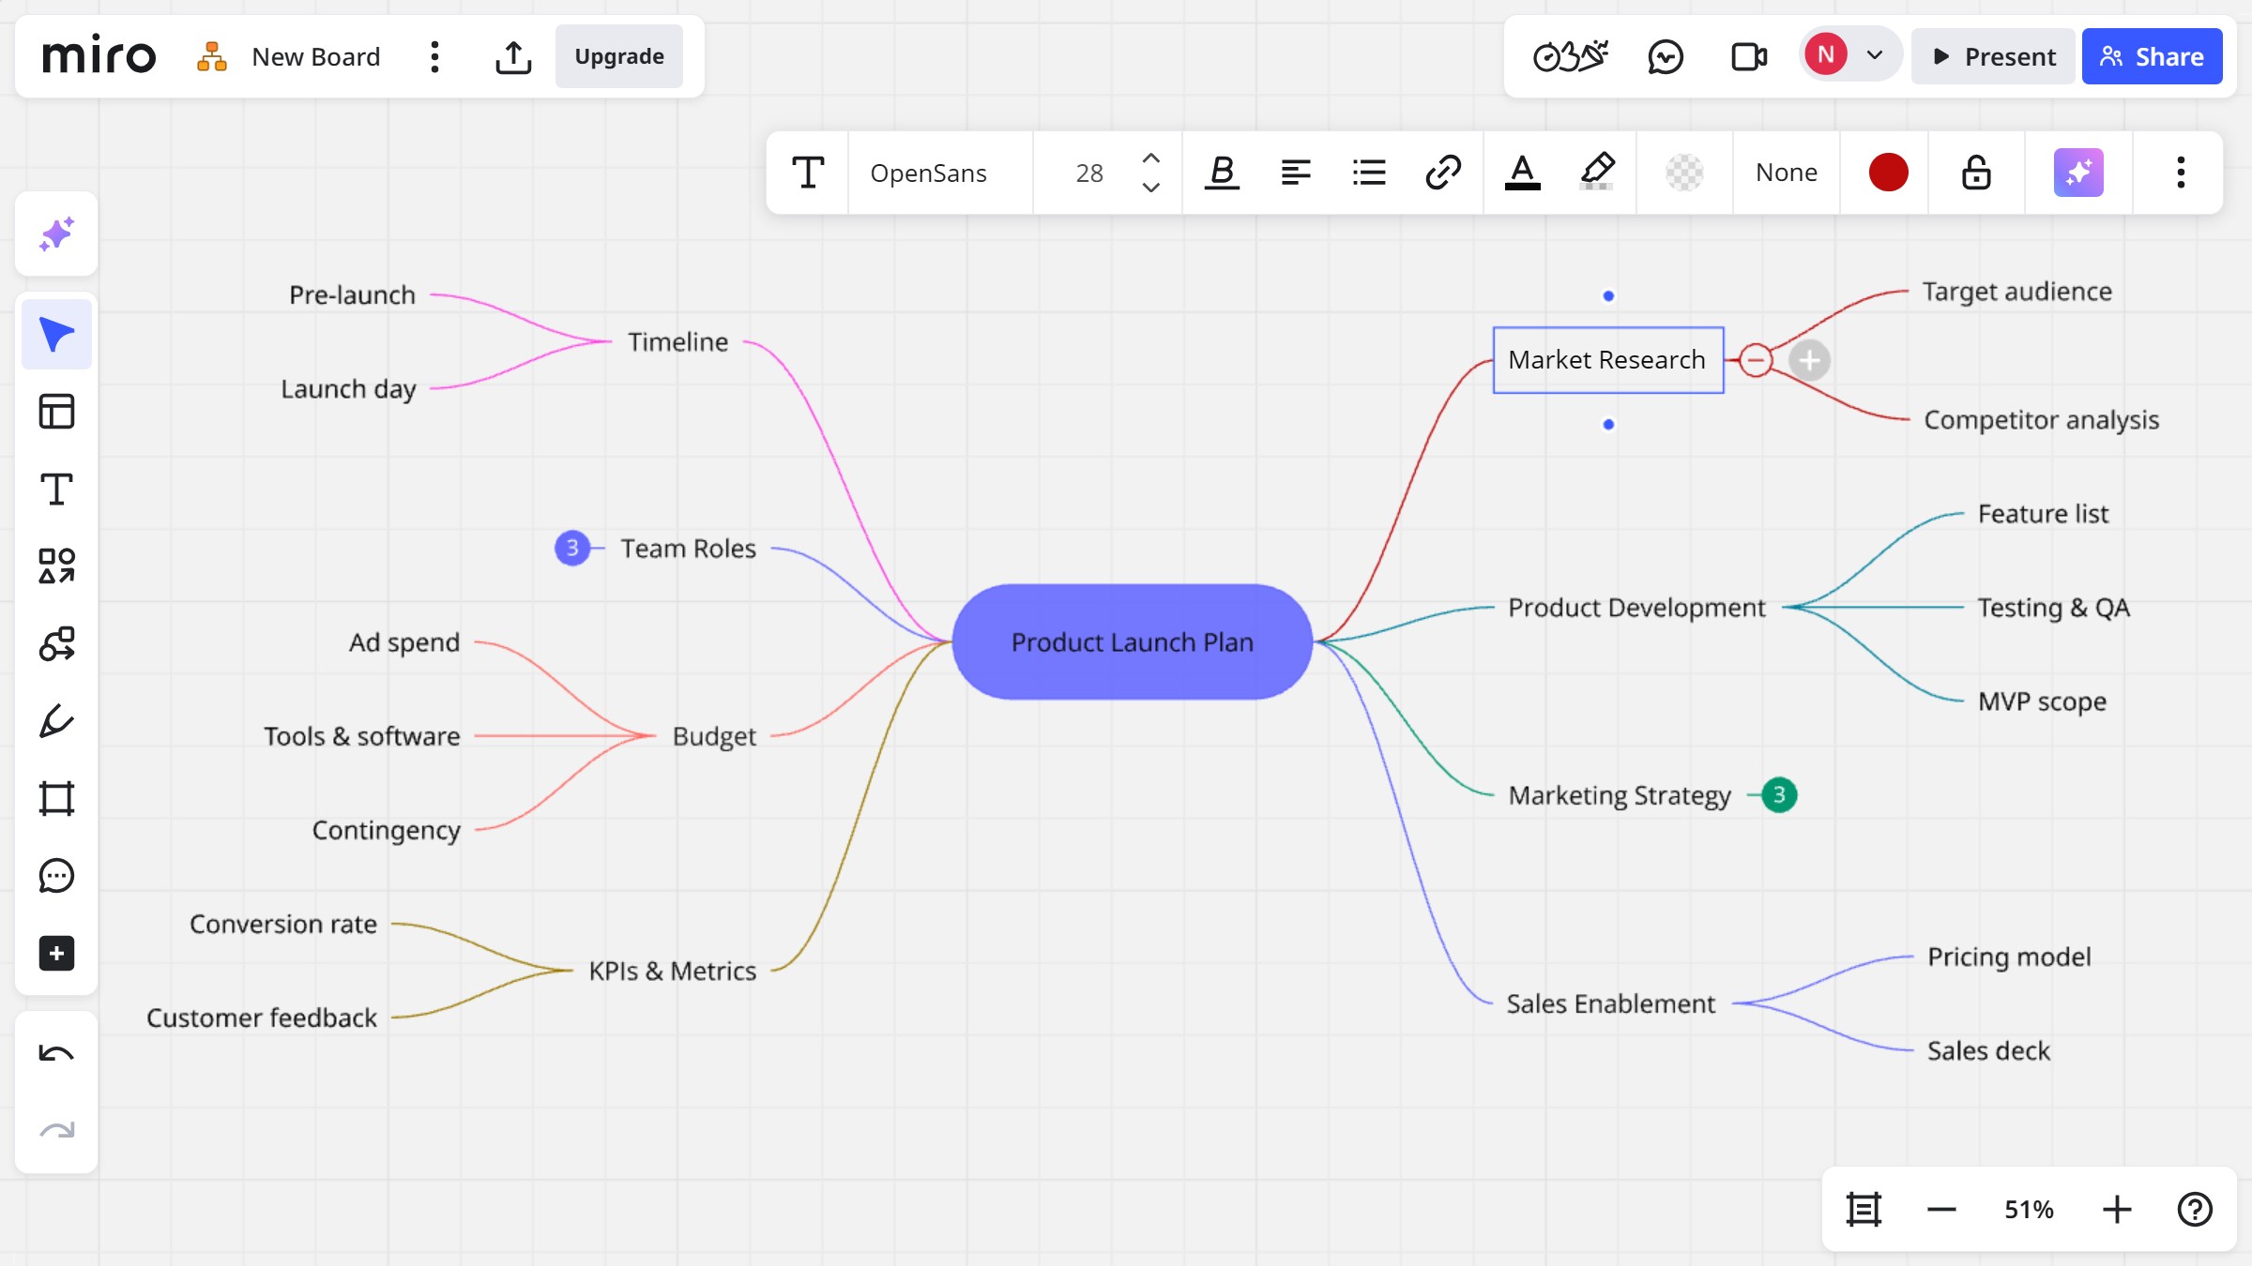This screenshot has width=2252, height=1266.
Task: Open text toolbar more options menu
Action: 2181,173
